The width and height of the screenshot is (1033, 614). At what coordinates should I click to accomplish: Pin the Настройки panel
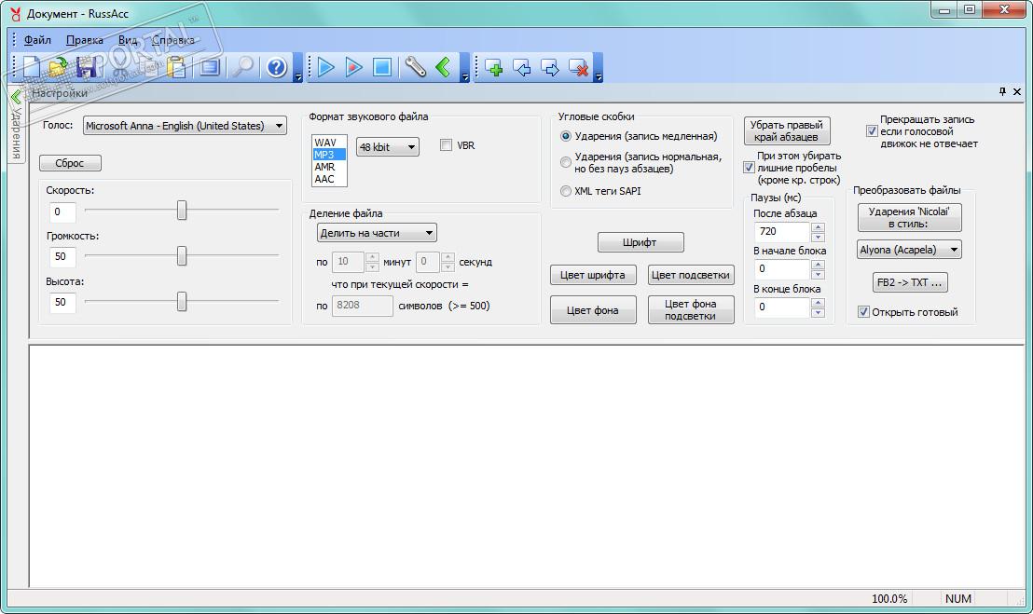(1002, 91)
